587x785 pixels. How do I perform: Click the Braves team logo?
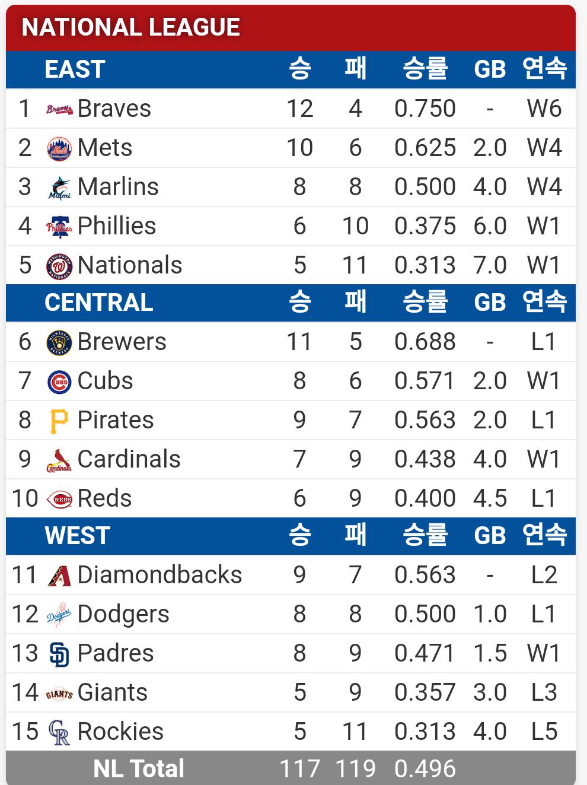(59, 109)
